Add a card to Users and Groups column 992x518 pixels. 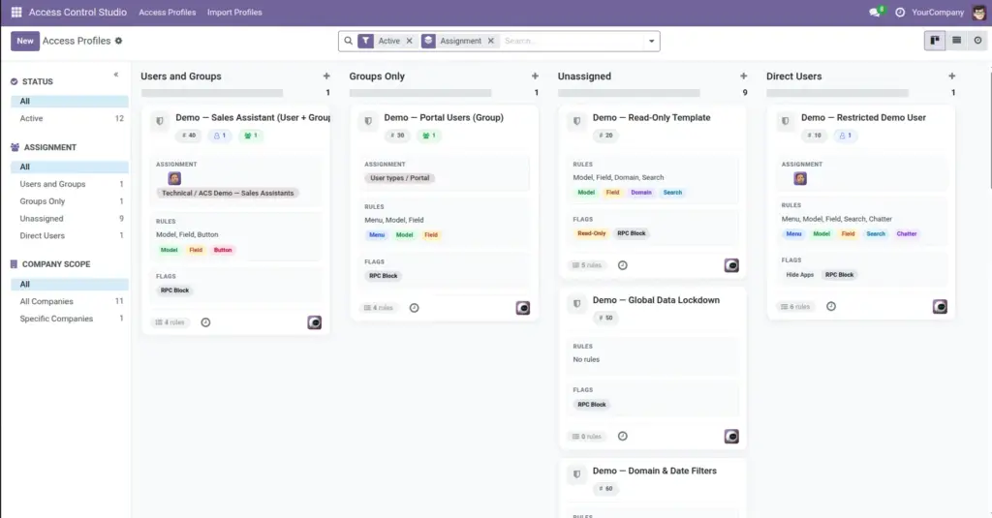[x=326, y=76]
